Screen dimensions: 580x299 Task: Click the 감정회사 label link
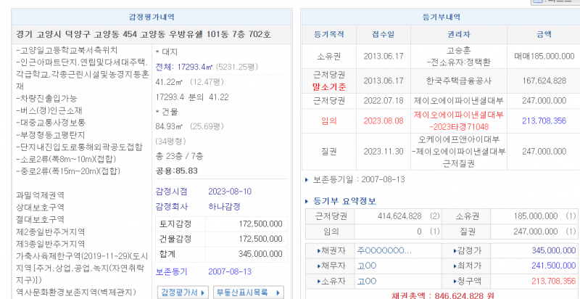click(171, 207)
